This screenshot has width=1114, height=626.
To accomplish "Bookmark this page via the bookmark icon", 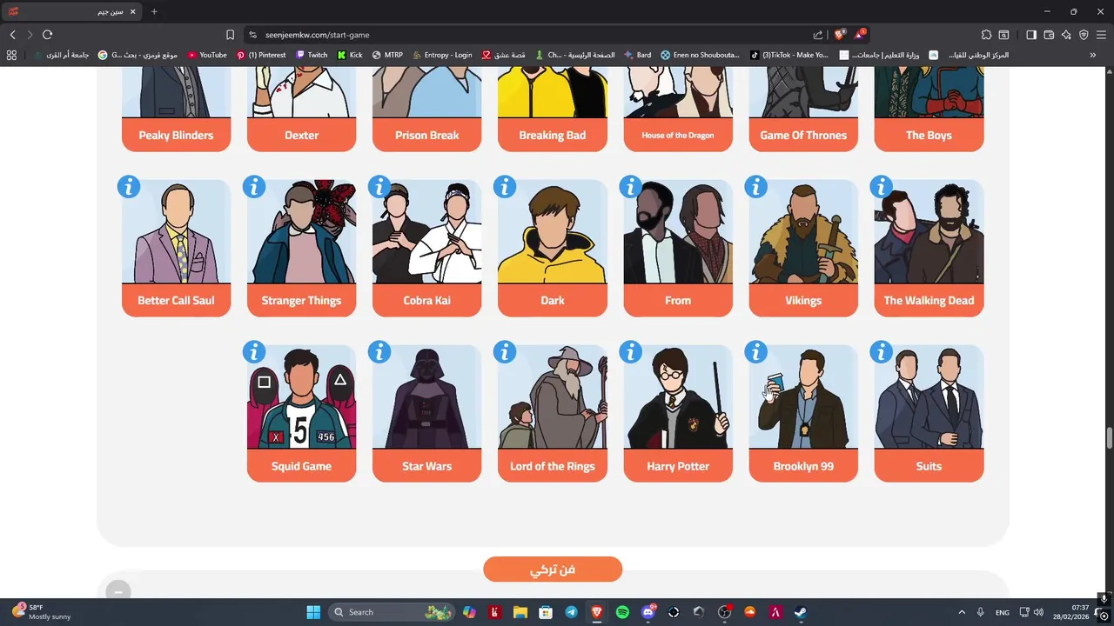I will pos(230,35).
